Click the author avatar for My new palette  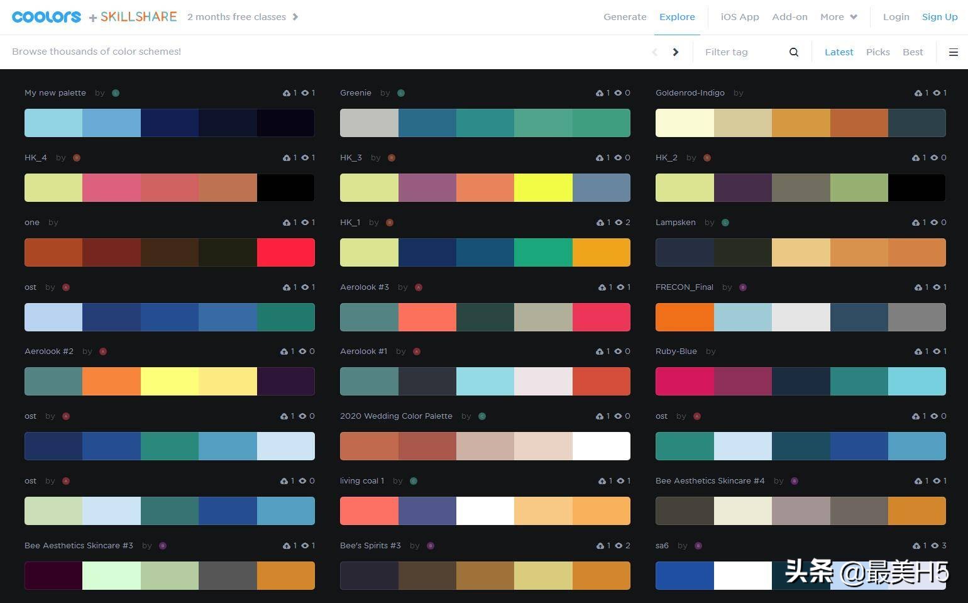(x=116, y=93)
